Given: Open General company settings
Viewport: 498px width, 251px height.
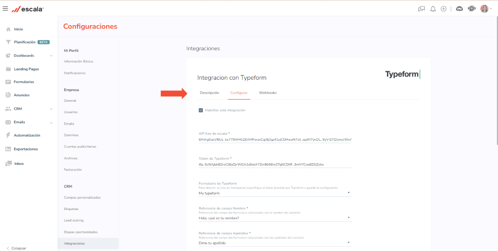Looking at the screenshot, I should (x=70, y=101).
